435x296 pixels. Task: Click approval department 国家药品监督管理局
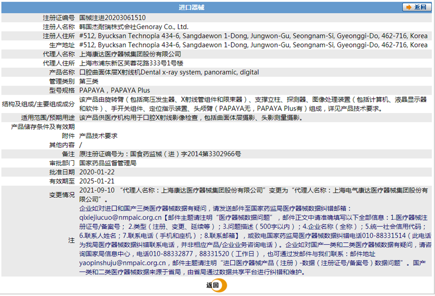(107, 163)
